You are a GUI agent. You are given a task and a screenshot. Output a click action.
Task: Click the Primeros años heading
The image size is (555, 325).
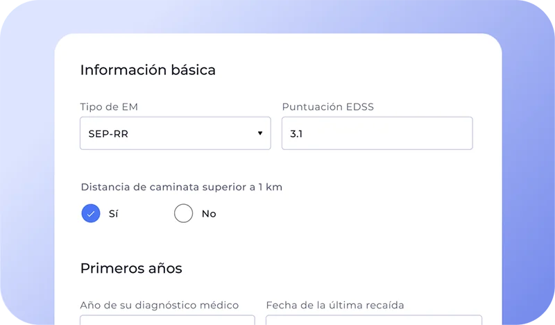[x=131, y=268]
